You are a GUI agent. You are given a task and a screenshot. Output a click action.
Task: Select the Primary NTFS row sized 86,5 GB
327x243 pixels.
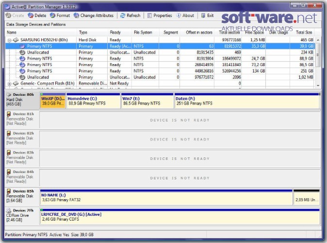pyautogui.click(x=160, y=65)
